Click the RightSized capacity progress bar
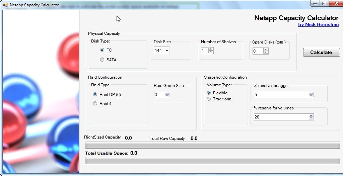The width and height of the screenshot is (343, 176). pos(213,145)
